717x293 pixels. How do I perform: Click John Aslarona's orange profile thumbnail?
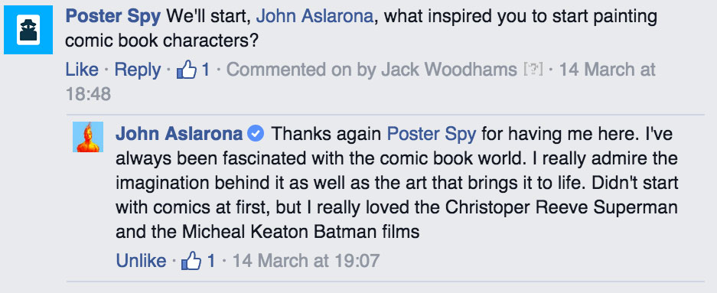point(88,137)
